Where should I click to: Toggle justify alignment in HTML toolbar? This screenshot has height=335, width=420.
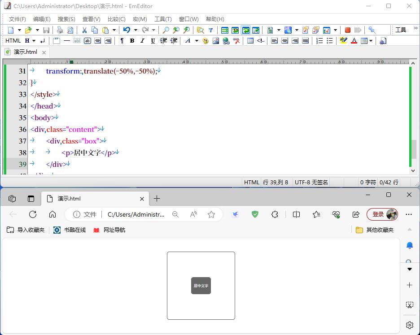[305, 41]
